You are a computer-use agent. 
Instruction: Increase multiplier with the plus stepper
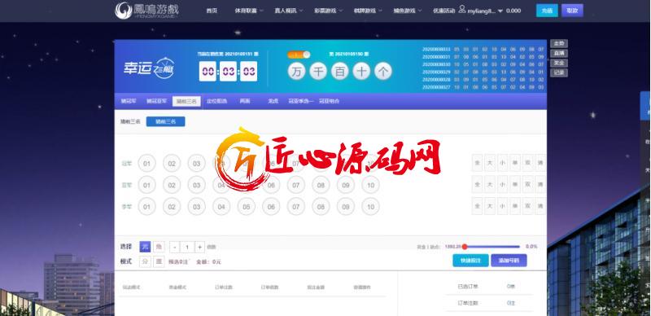coord(199,247)
